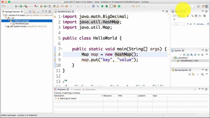Expand the JRE System Library node
Viewport: 210px width, 118px height.
point(6,26)
